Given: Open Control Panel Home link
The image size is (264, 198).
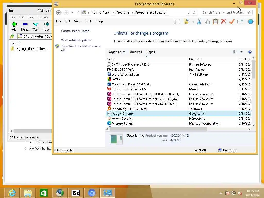Looking at the screenshot, I should [75, 31].
